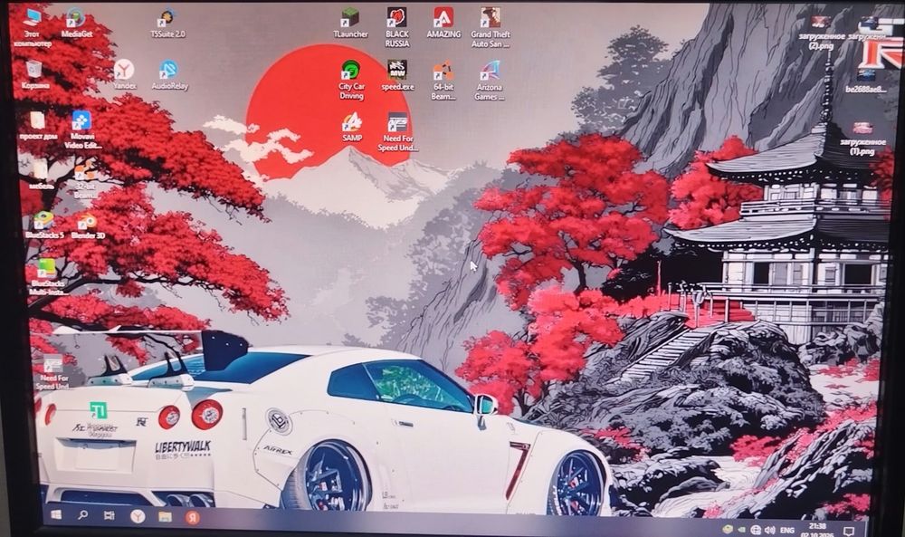Select the загруженное (2).png file

click(821, 32)
